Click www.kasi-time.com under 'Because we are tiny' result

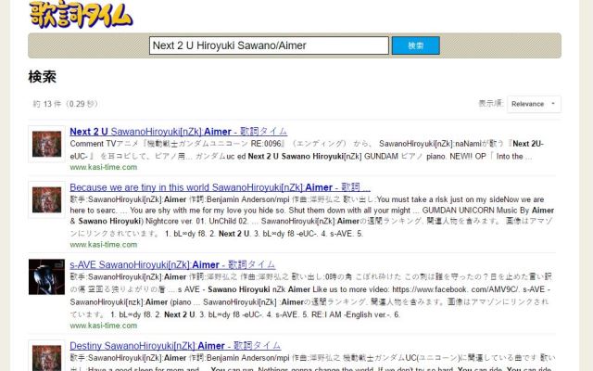point(103,245)
